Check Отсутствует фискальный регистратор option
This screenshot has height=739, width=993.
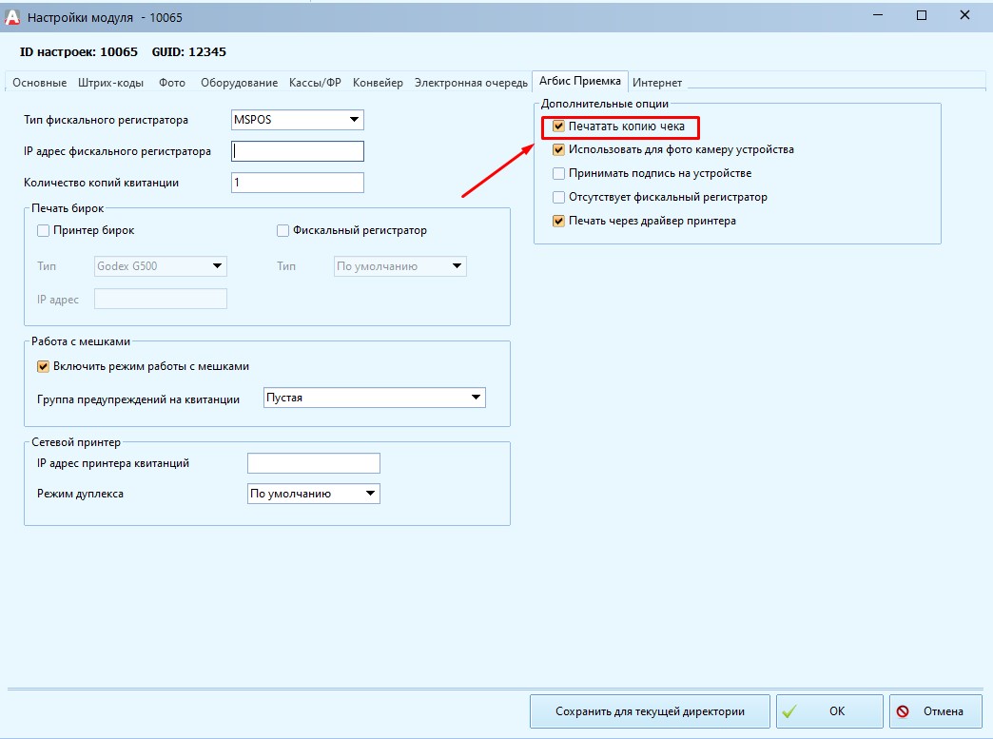click(x=558, y=198)
